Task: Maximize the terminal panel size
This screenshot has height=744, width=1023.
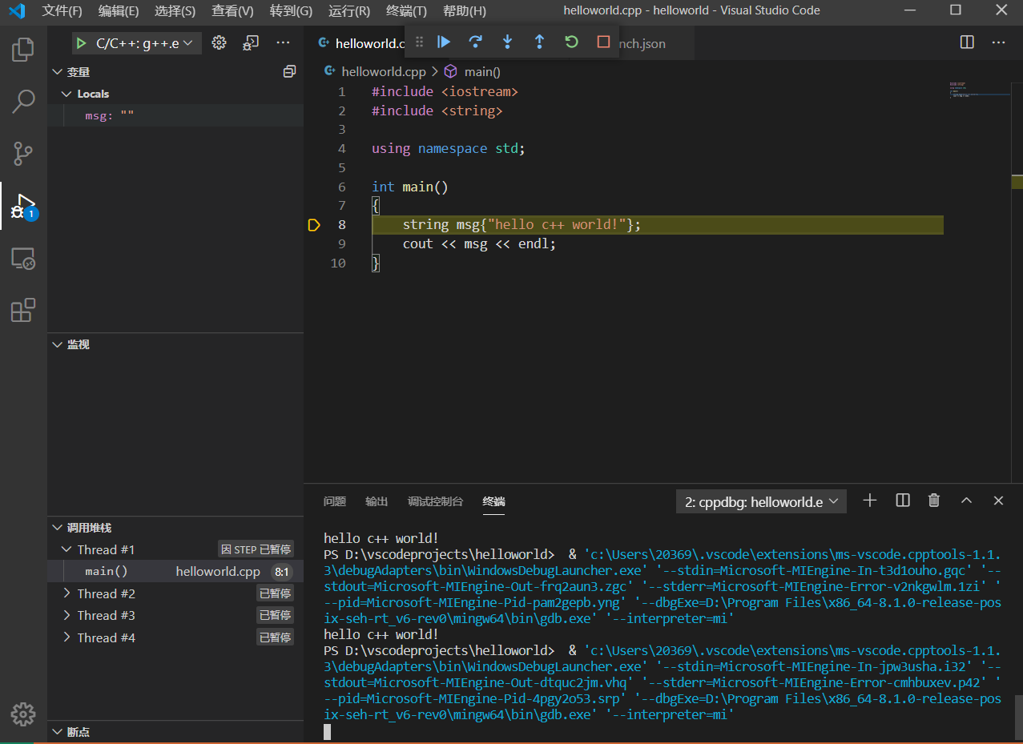Action: point(966,501)
